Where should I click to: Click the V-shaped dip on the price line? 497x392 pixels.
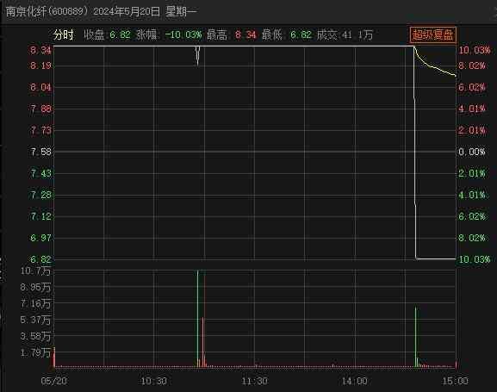click(x=198, y=55)
